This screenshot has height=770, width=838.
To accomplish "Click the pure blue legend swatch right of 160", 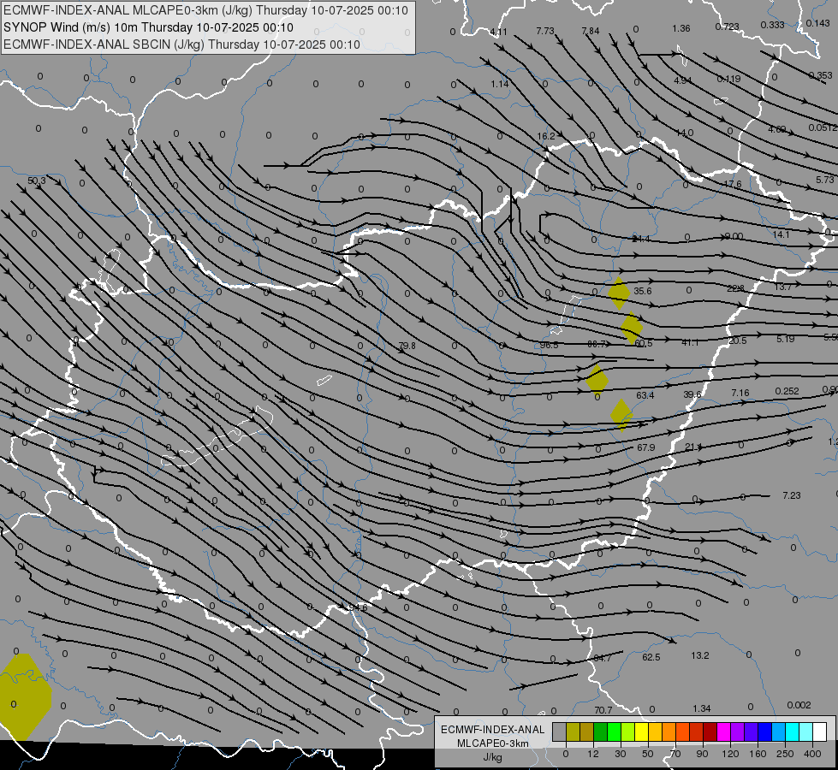I will click(765, 731).
